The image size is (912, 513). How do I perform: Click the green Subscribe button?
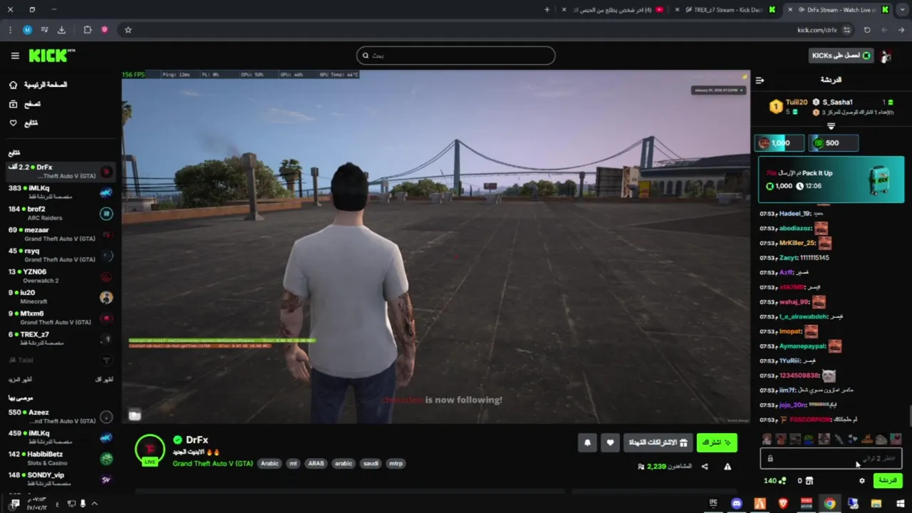click(x=717, y=442)
